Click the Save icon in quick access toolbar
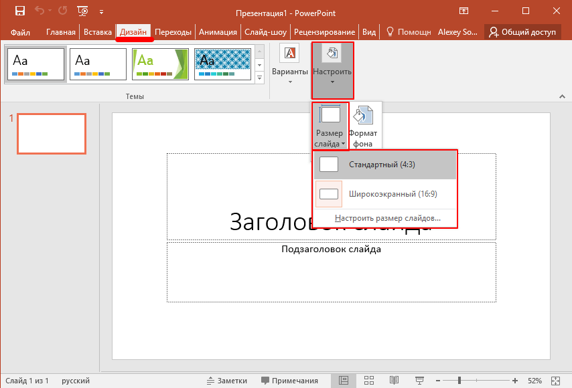572x388 pixels. click(19, 11)
